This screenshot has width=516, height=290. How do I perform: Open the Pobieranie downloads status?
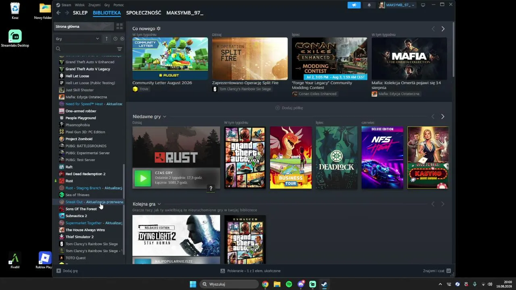250,271
